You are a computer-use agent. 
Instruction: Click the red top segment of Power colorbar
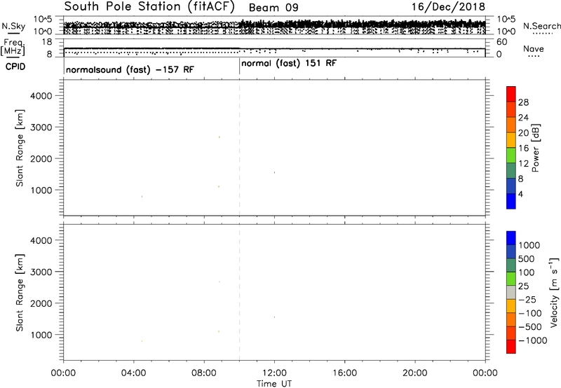[511, 94]
